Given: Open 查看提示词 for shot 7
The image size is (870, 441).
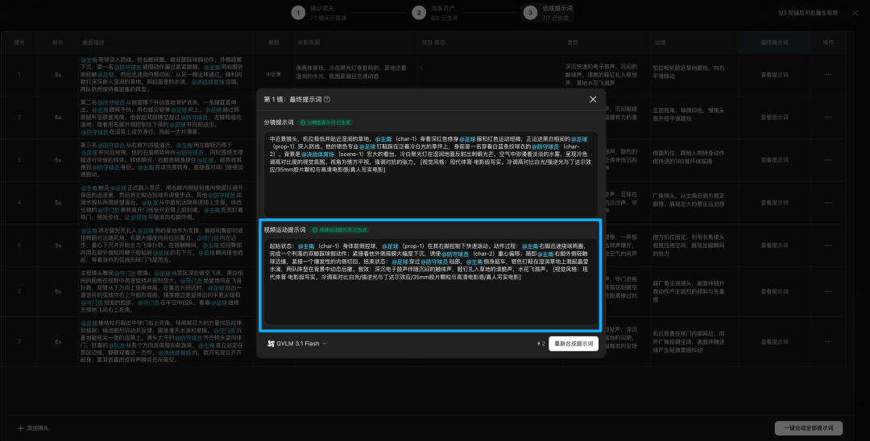Looking at the screenshot, I should (x=774, y=342).
